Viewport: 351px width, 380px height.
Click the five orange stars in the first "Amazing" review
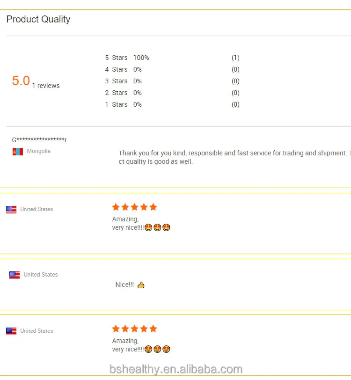[x=134, y=207]
